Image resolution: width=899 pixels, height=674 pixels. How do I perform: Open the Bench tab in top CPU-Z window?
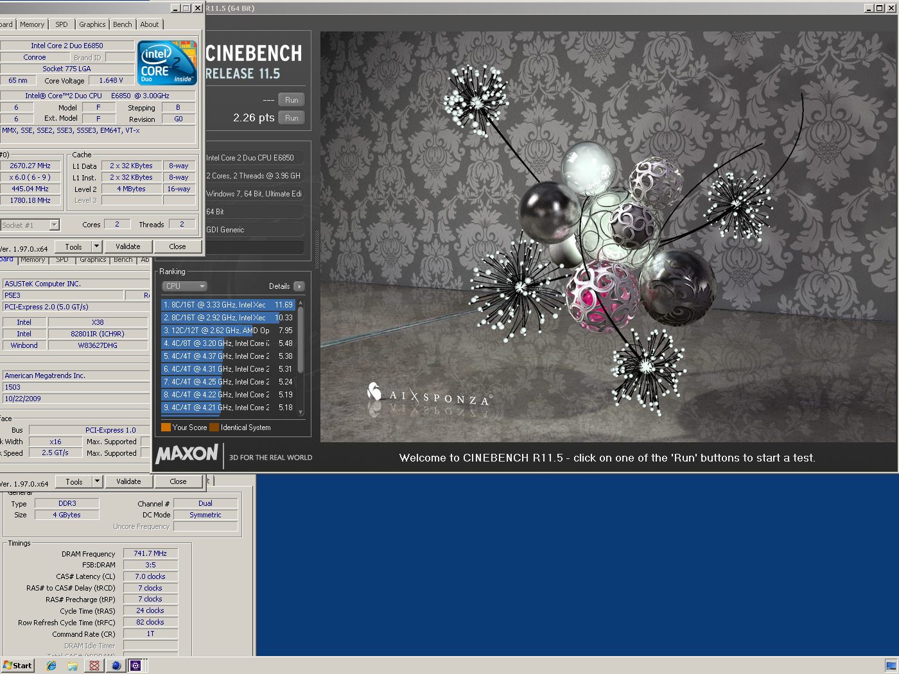[x=123, y=24]
